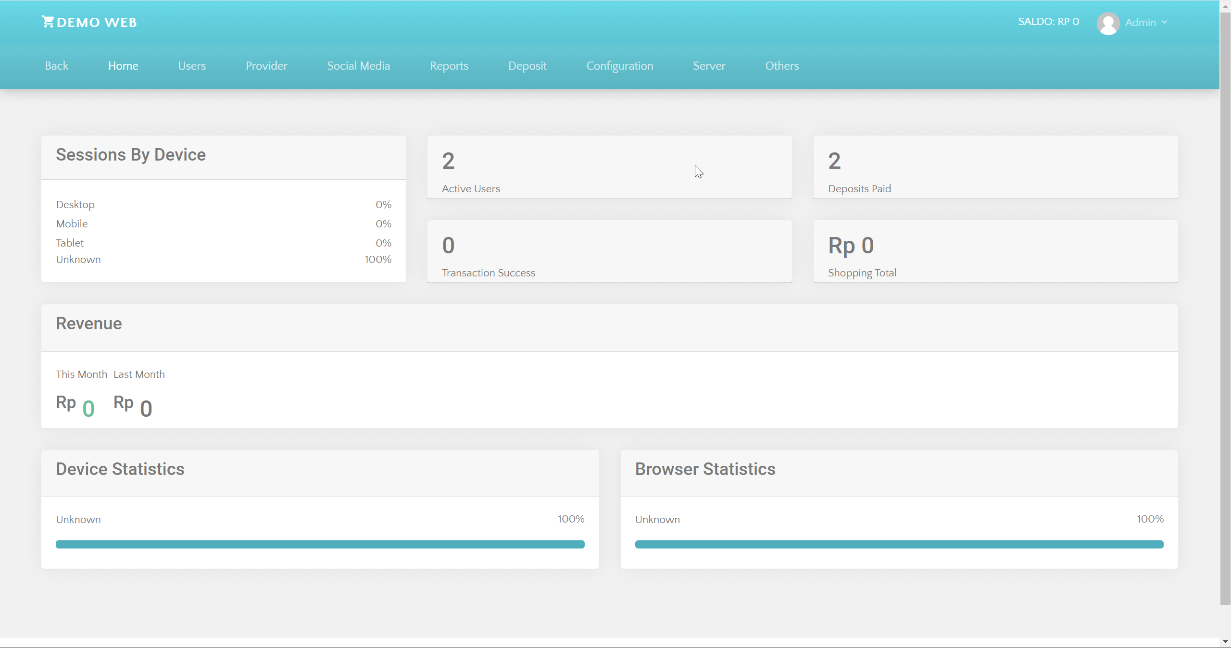Open the Configuration menu
Image resolution: width=1231 pixels, height=648 pixels.
619,66
